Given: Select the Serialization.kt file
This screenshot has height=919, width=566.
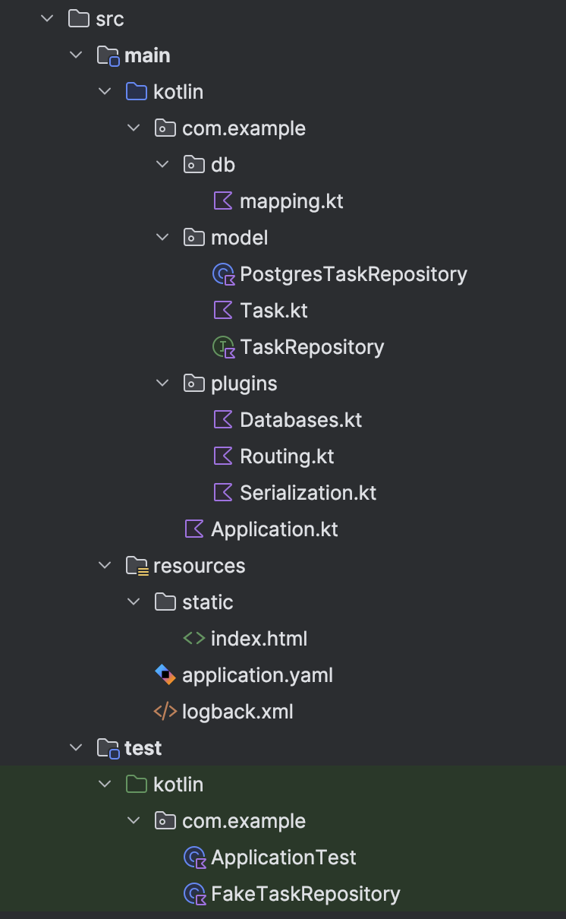Looking at the screenshot, I should [308, 493].
